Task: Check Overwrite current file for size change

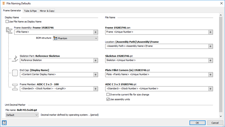Action: [108, 94]
